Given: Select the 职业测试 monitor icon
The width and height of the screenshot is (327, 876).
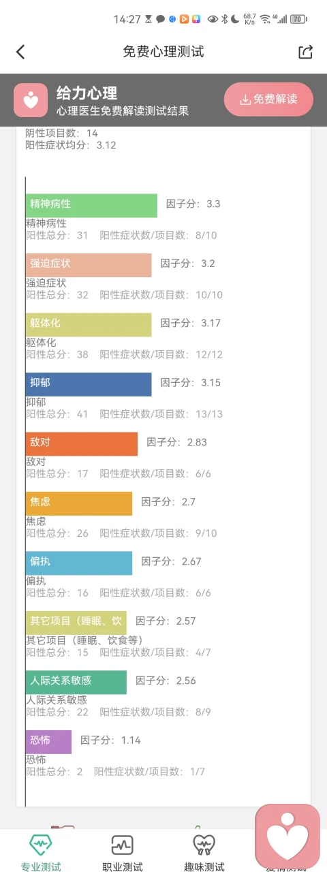Looking at the screenshot, I should pyautogui.click(x=123, y=845).
